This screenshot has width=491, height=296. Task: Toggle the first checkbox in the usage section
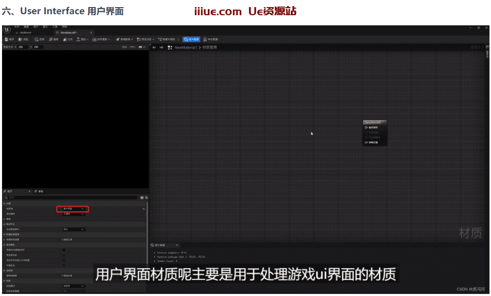click(63, 250)
